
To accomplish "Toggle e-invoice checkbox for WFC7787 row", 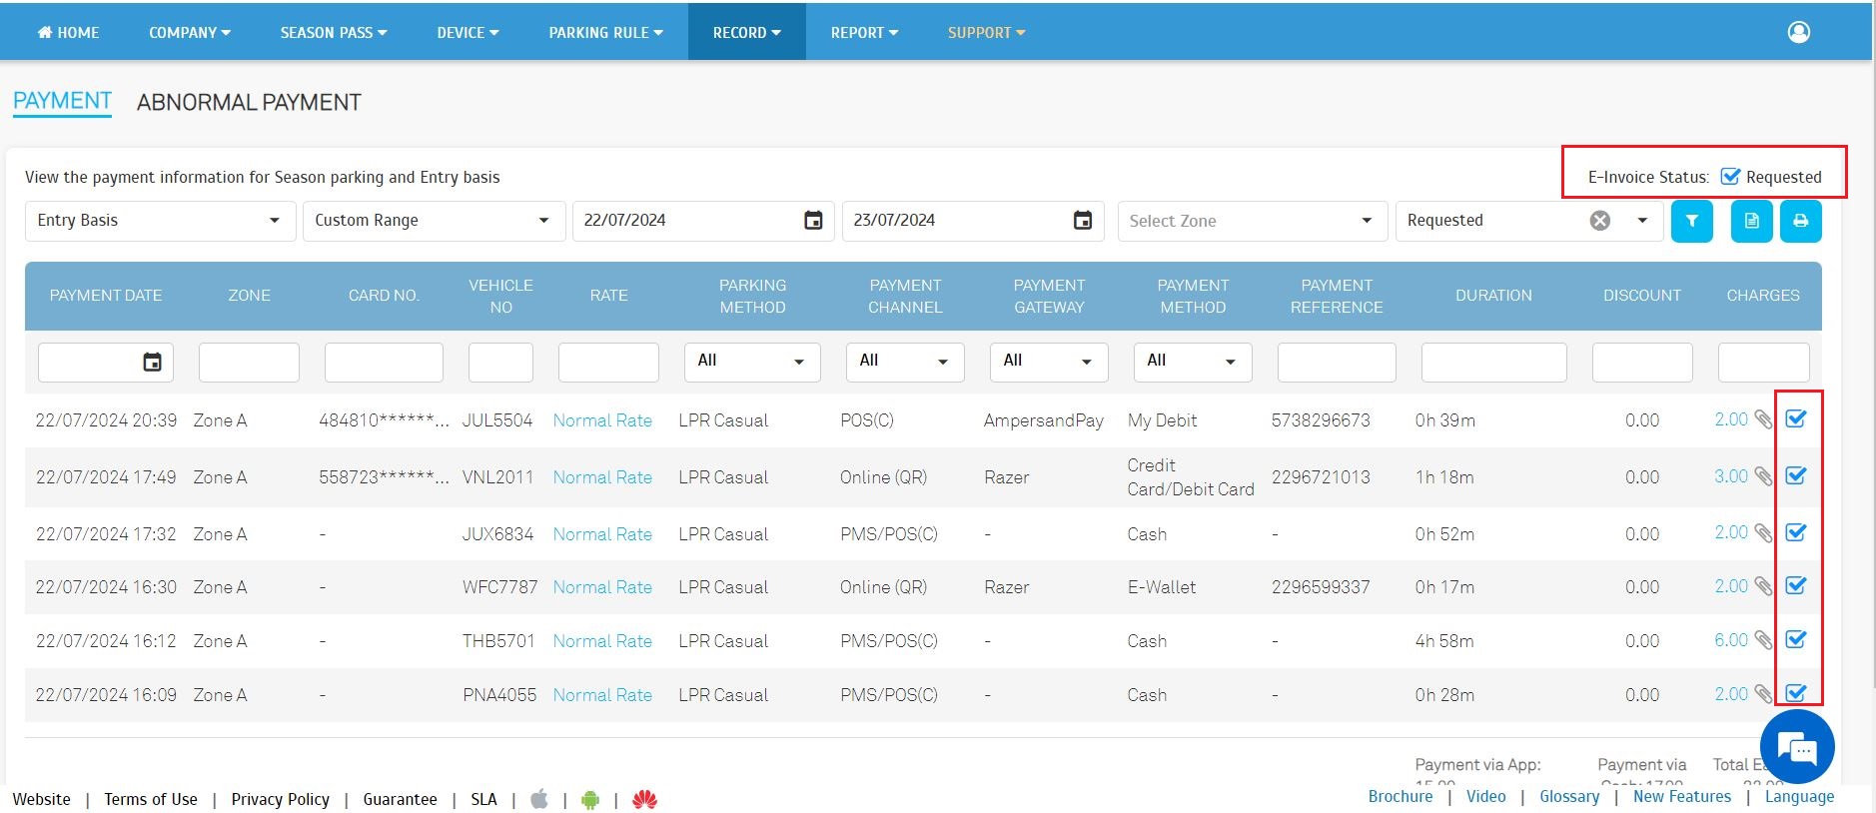I will pyautogui.click(x=1796, y=585).
